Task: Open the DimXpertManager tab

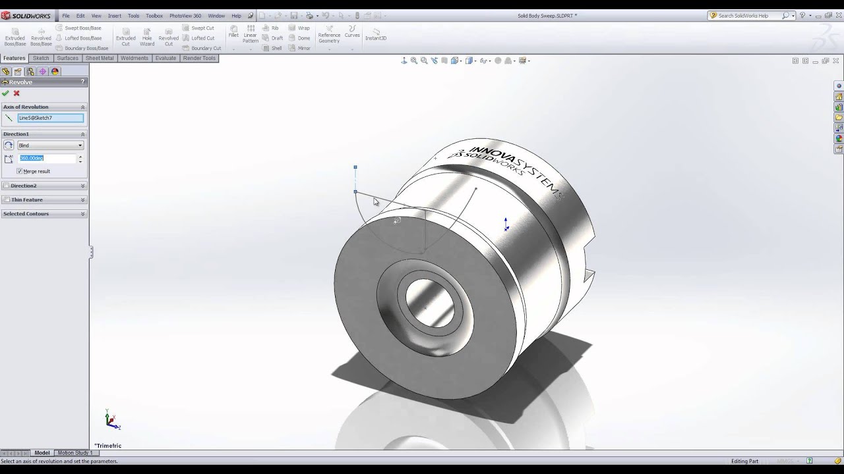Action: (x=43, y=71)
